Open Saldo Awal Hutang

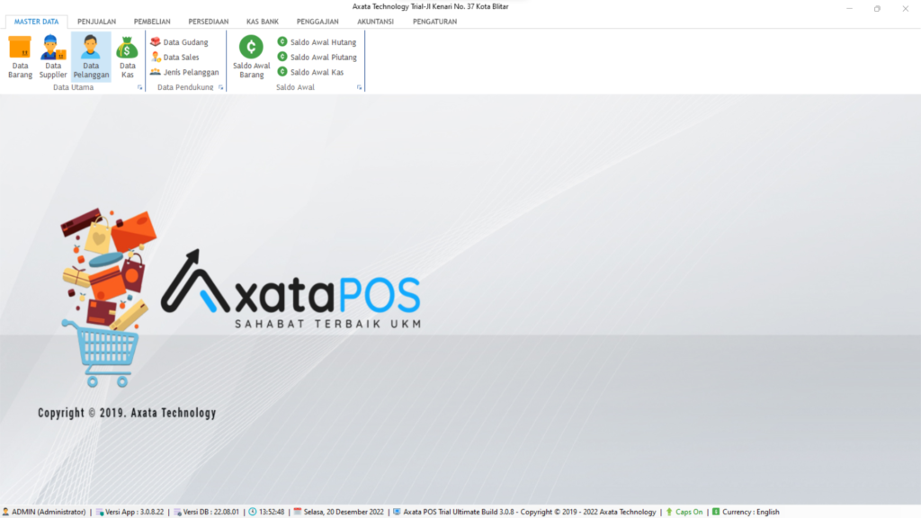(317, 42)
